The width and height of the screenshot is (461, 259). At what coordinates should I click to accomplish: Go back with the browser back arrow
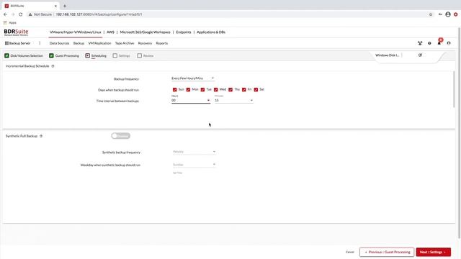point(5,14)
